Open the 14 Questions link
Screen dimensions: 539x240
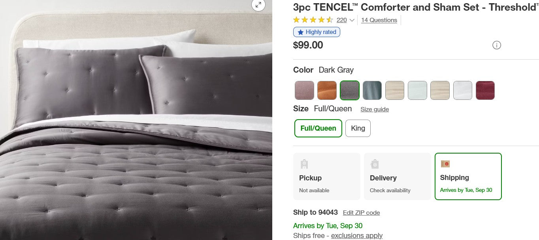(x=379, y=20)
